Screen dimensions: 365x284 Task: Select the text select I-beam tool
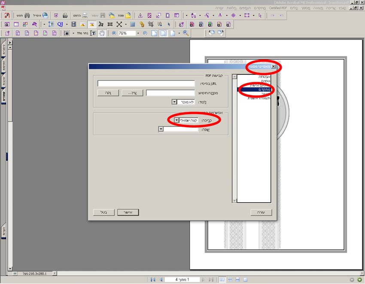click(93, 33)
